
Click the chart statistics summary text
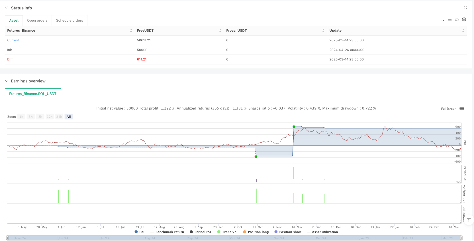click(x=236, y=108)
